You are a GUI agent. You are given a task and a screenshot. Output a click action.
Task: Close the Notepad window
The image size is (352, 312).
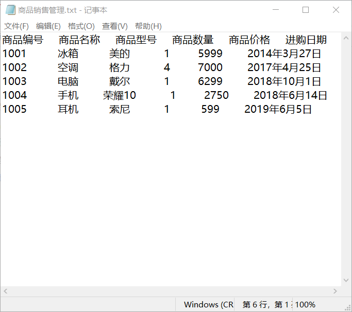(x=336, y=10)
